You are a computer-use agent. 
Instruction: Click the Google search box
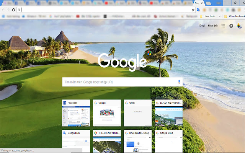click(x=122, y=82)
